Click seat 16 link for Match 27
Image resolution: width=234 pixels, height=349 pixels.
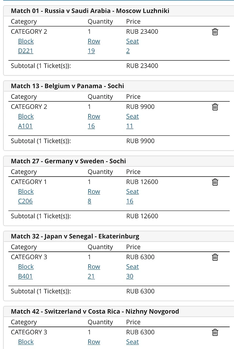(130, 201)
